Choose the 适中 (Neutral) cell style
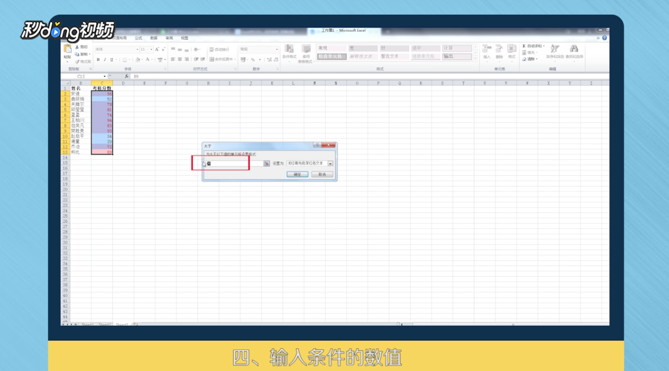Viewport: 669px width, 371px height. pyautogui.click(x=425, y=48)
